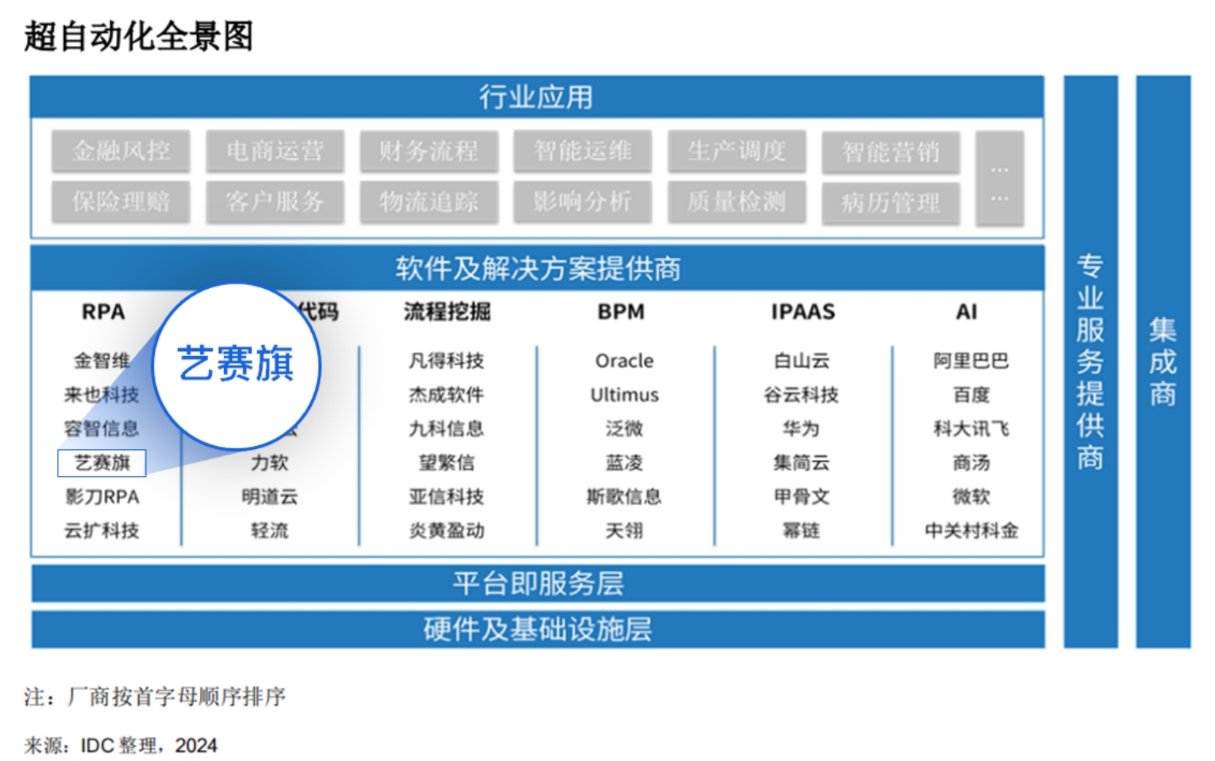The height and width of the screenshot is (761, 1215).
Task: Click the BPM column heading
Action: click(x=621, y=312)
